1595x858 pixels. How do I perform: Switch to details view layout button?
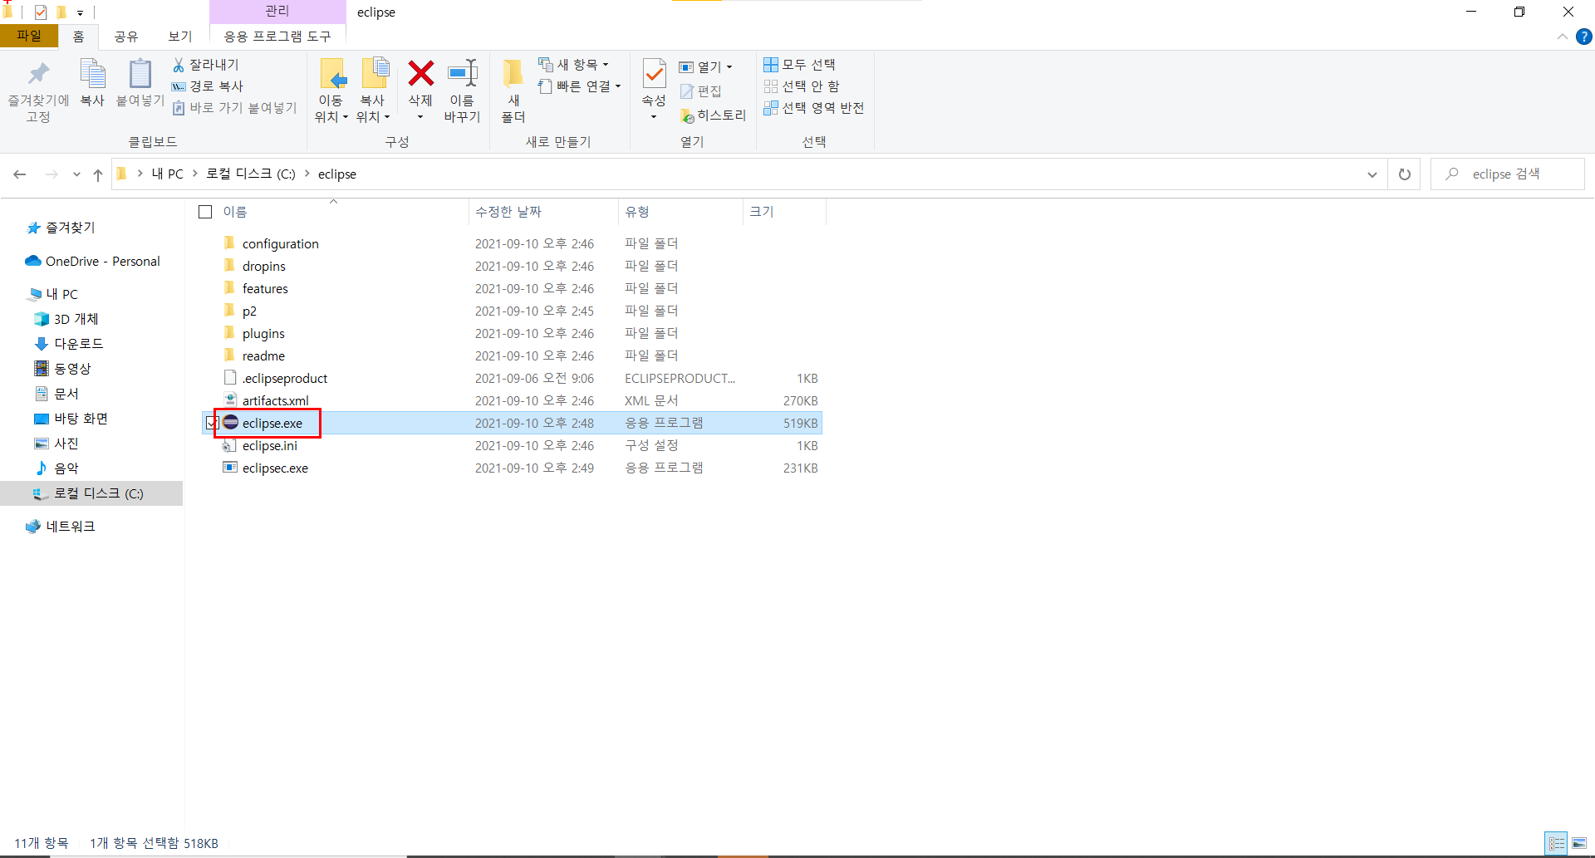point(1556,844)
